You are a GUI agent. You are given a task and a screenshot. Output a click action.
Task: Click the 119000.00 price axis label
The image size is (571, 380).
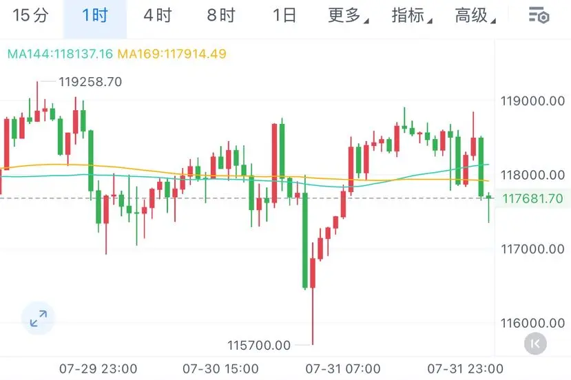point(532,101)
